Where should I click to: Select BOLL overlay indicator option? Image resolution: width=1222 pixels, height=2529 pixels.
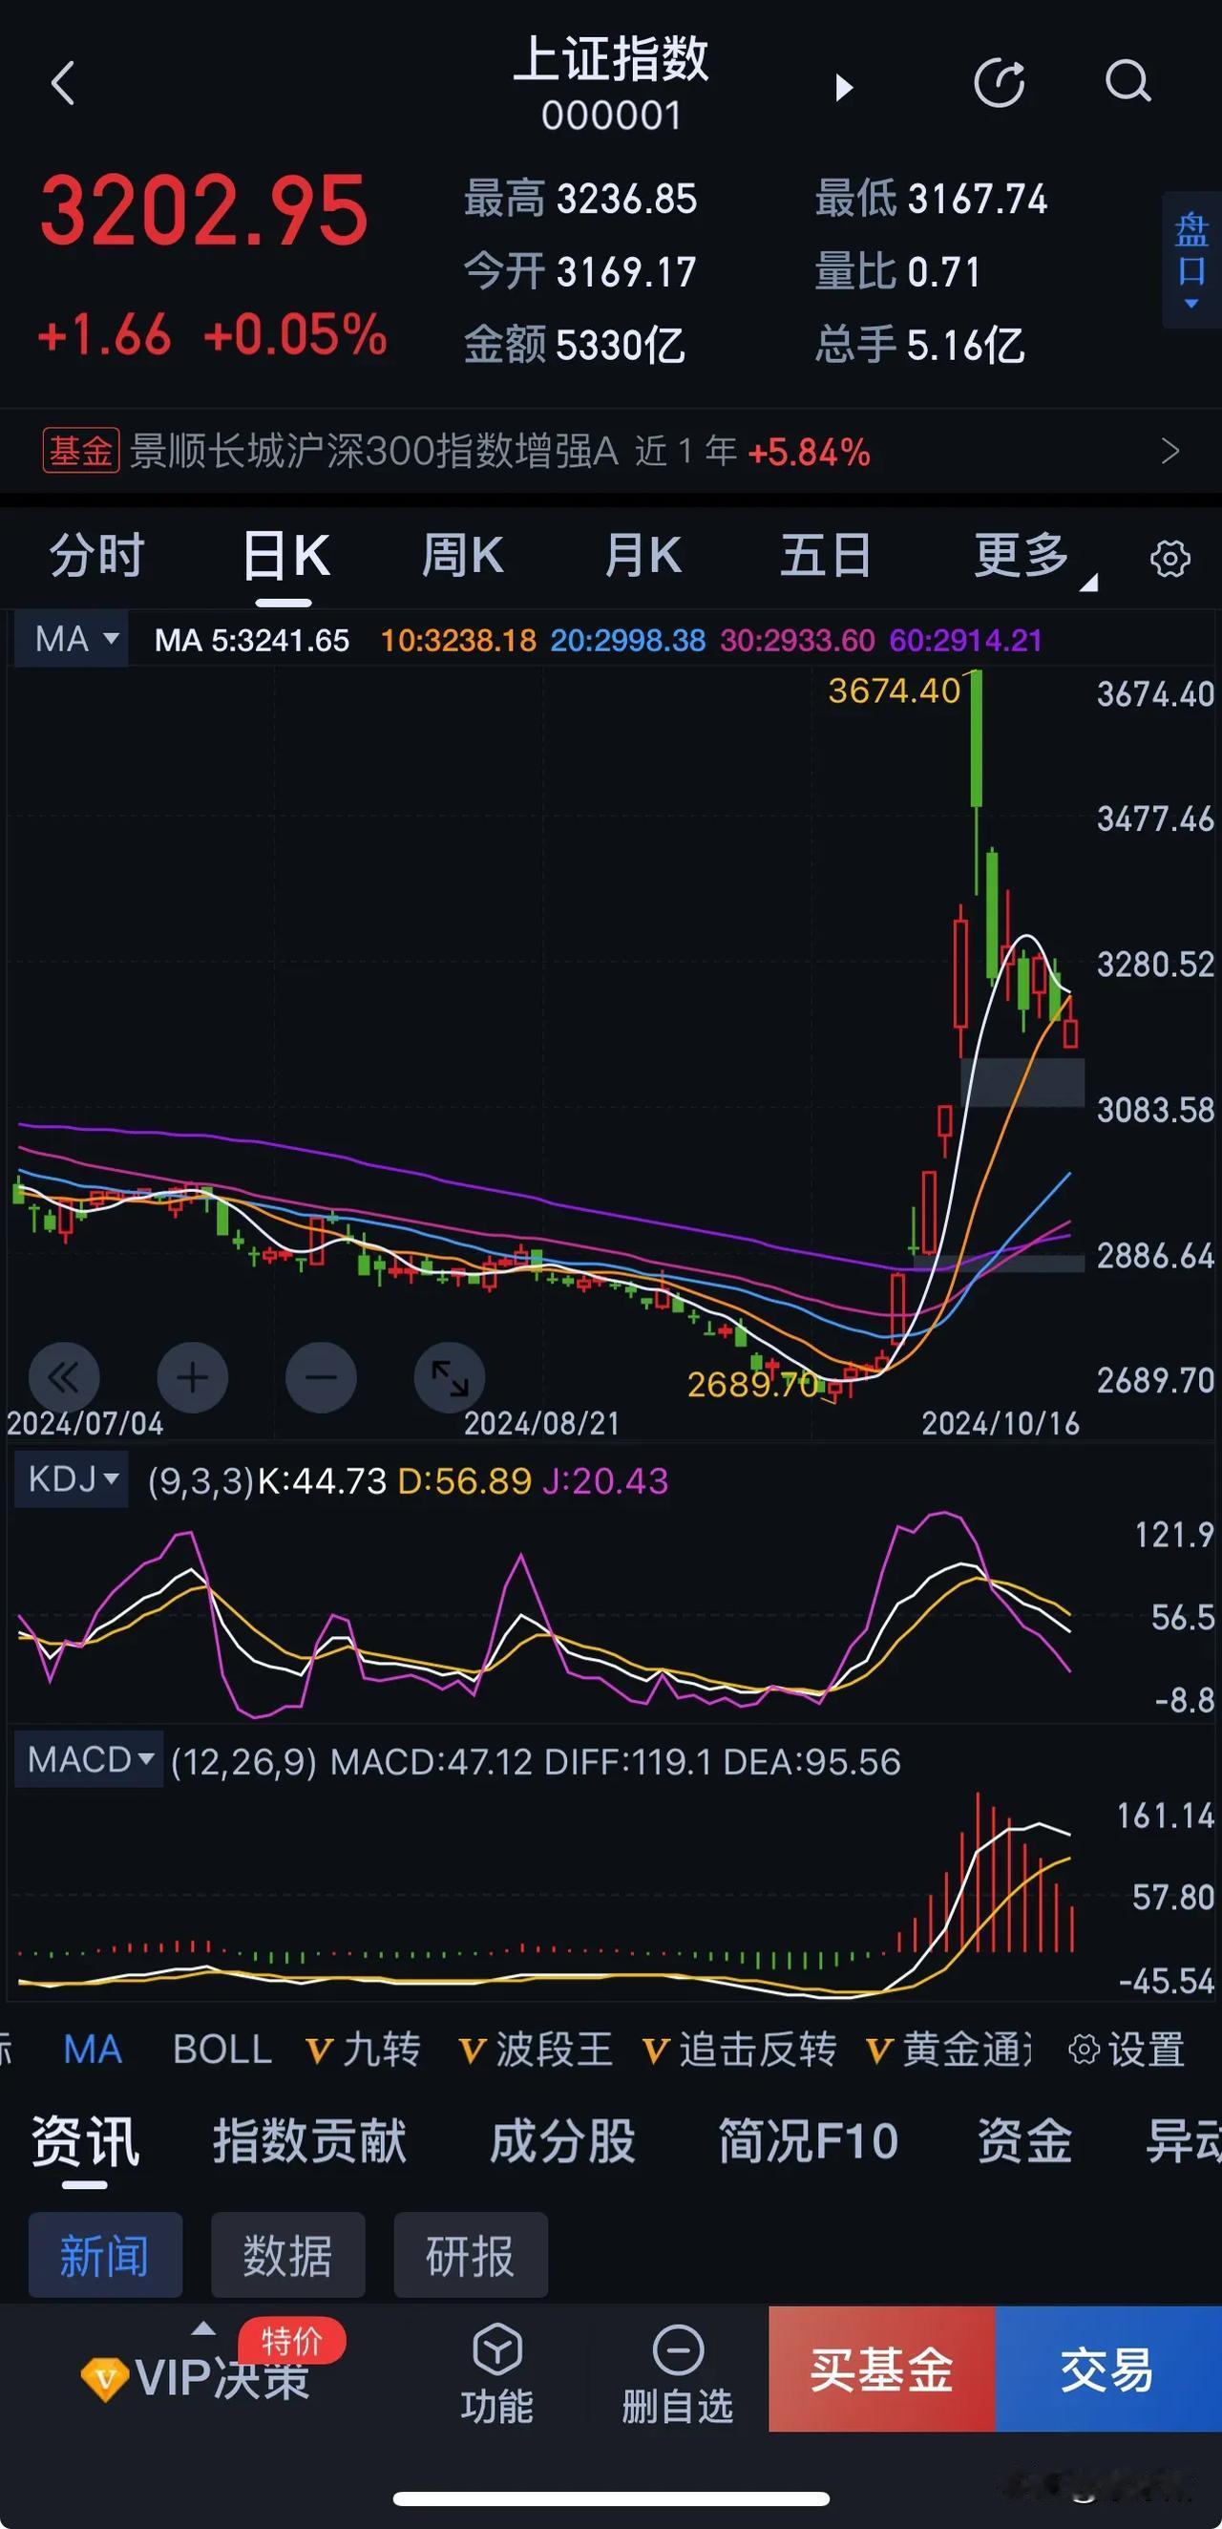pyautogui.click(x=222, y=2050)
